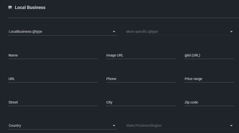Click the Price range field
The image size is (239, 133).
(x=209, y=79)
